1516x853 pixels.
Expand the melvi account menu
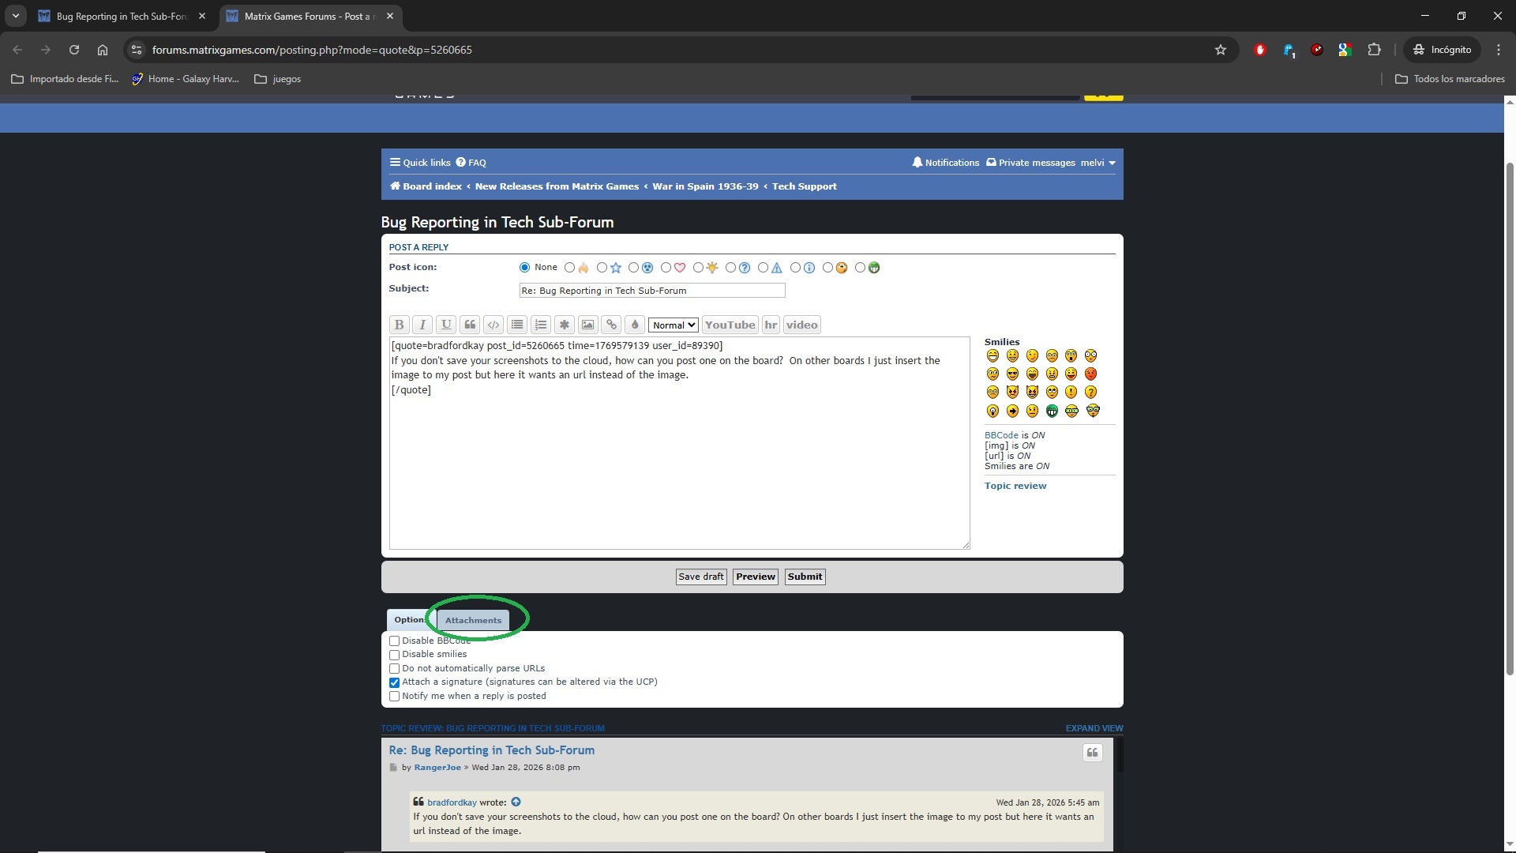[x=1098, y=163]
